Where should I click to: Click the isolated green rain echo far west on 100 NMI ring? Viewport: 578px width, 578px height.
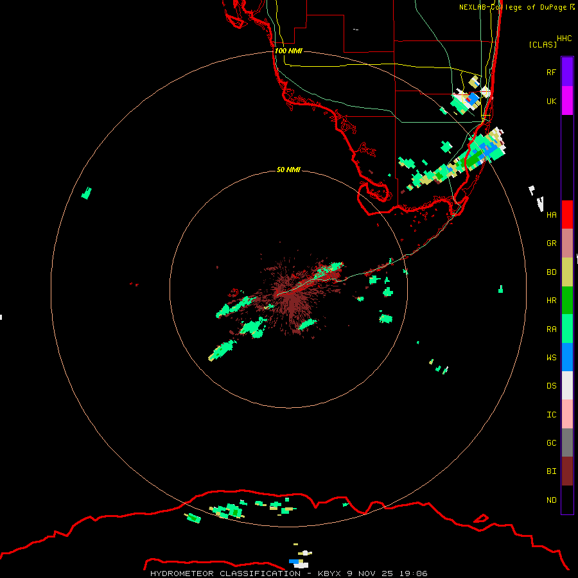pyautogui.click(x=87, y=193)
